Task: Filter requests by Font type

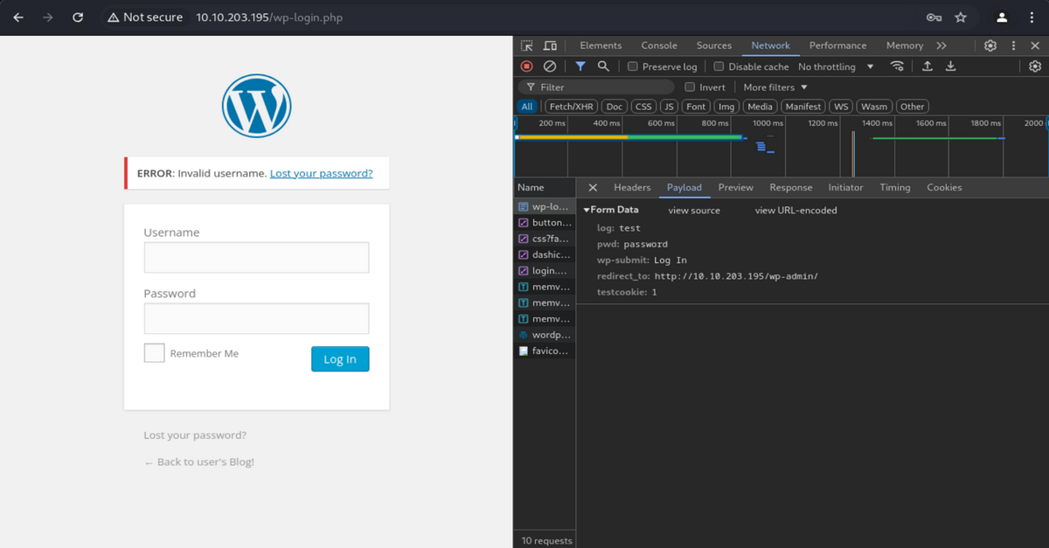Action: coord(696,107)
